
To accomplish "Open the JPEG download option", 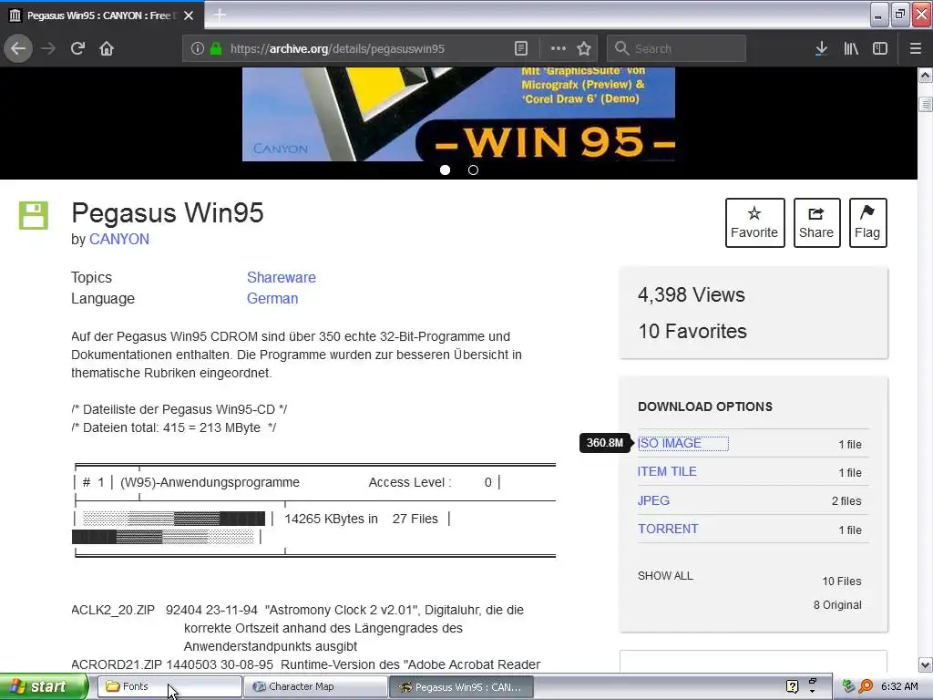I will (653, 500).
